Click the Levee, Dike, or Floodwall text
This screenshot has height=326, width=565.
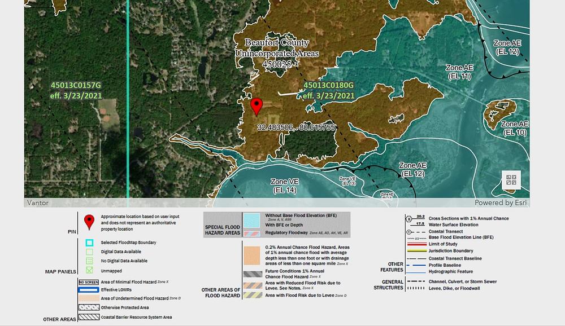(454, 288)
